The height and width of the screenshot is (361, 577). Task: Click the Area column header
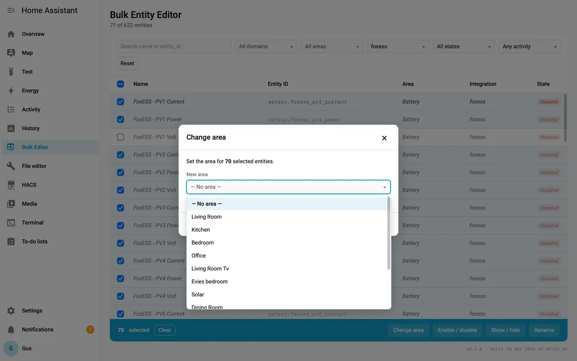[x=408, y=84]
